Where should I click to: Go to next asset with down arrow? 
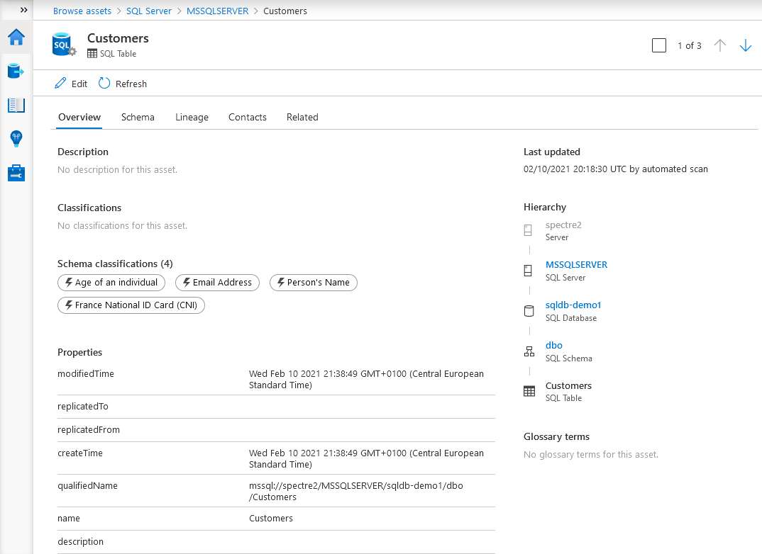click(745, 45)
